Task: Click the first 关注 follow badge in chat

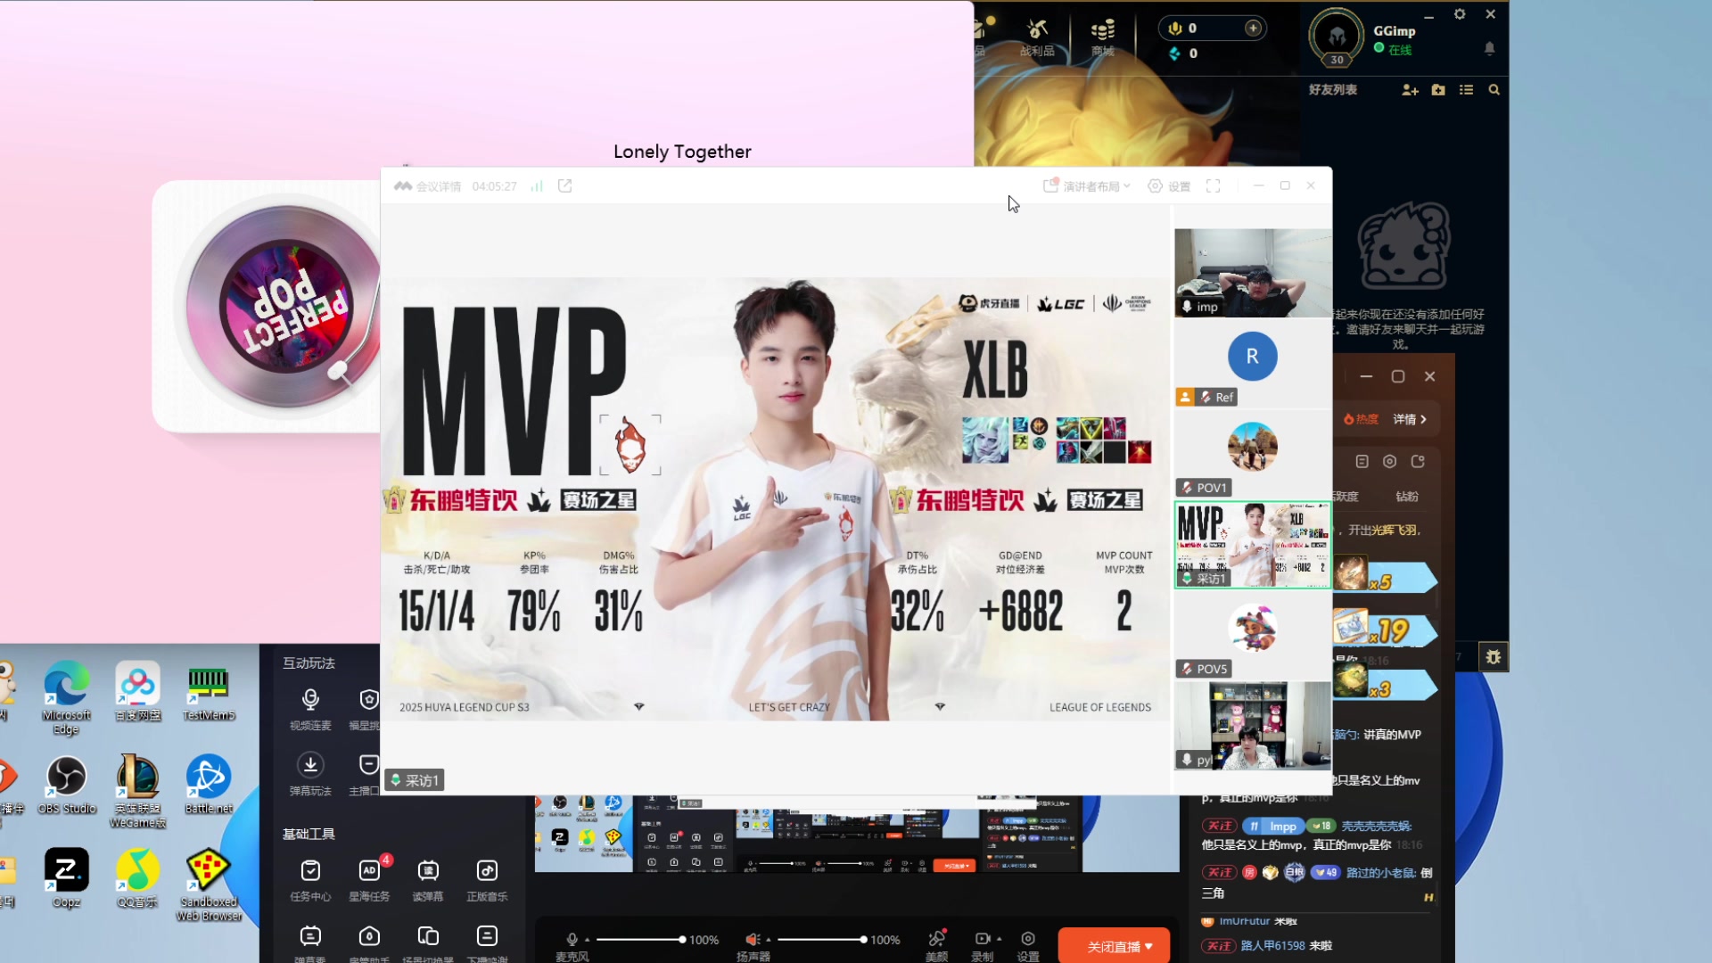Action: (1219, 826)
